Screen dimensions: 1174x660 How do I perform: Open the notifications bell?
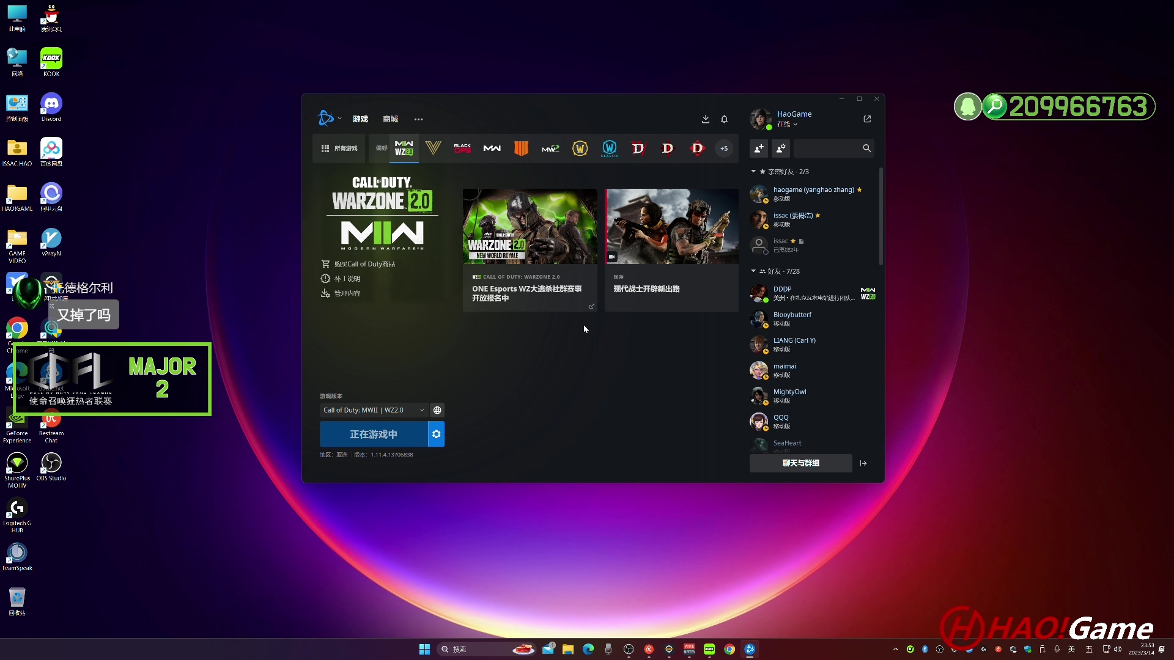(724, 119)
